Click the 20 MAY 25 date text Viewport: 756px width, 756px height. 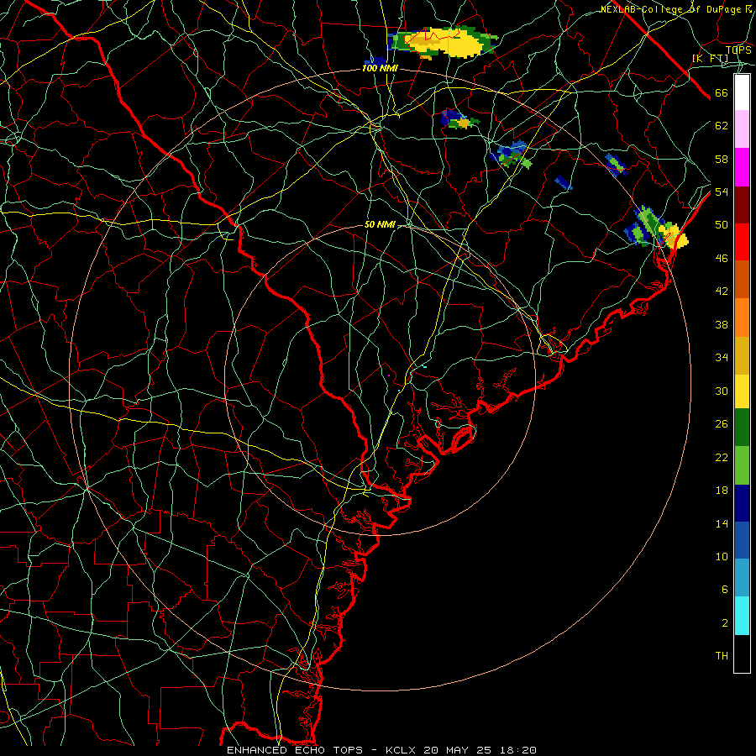tap(457, 750)
